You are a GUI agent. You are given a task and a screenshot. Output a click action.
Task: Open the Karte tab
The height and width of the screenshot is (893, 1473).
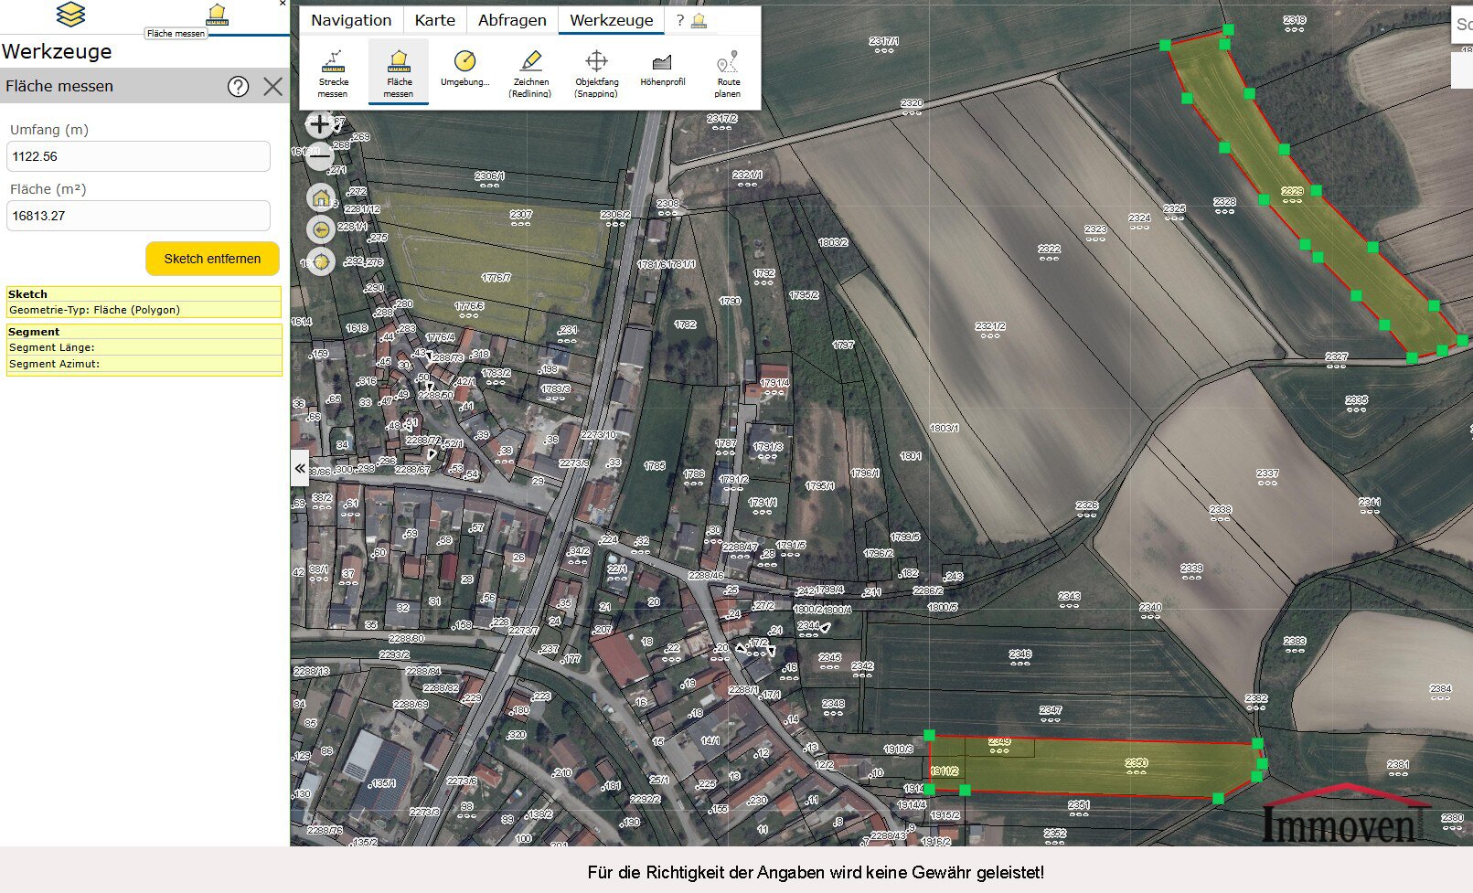point(434,20)
